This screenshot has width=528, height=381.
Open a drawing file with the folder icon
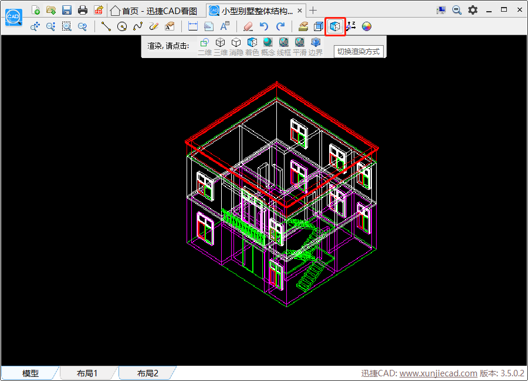click(x=51, y=10)
